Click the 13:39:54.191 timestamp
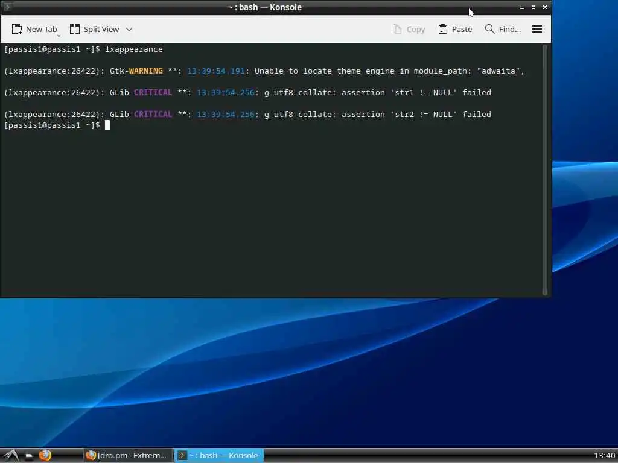 tap(215, 71)
